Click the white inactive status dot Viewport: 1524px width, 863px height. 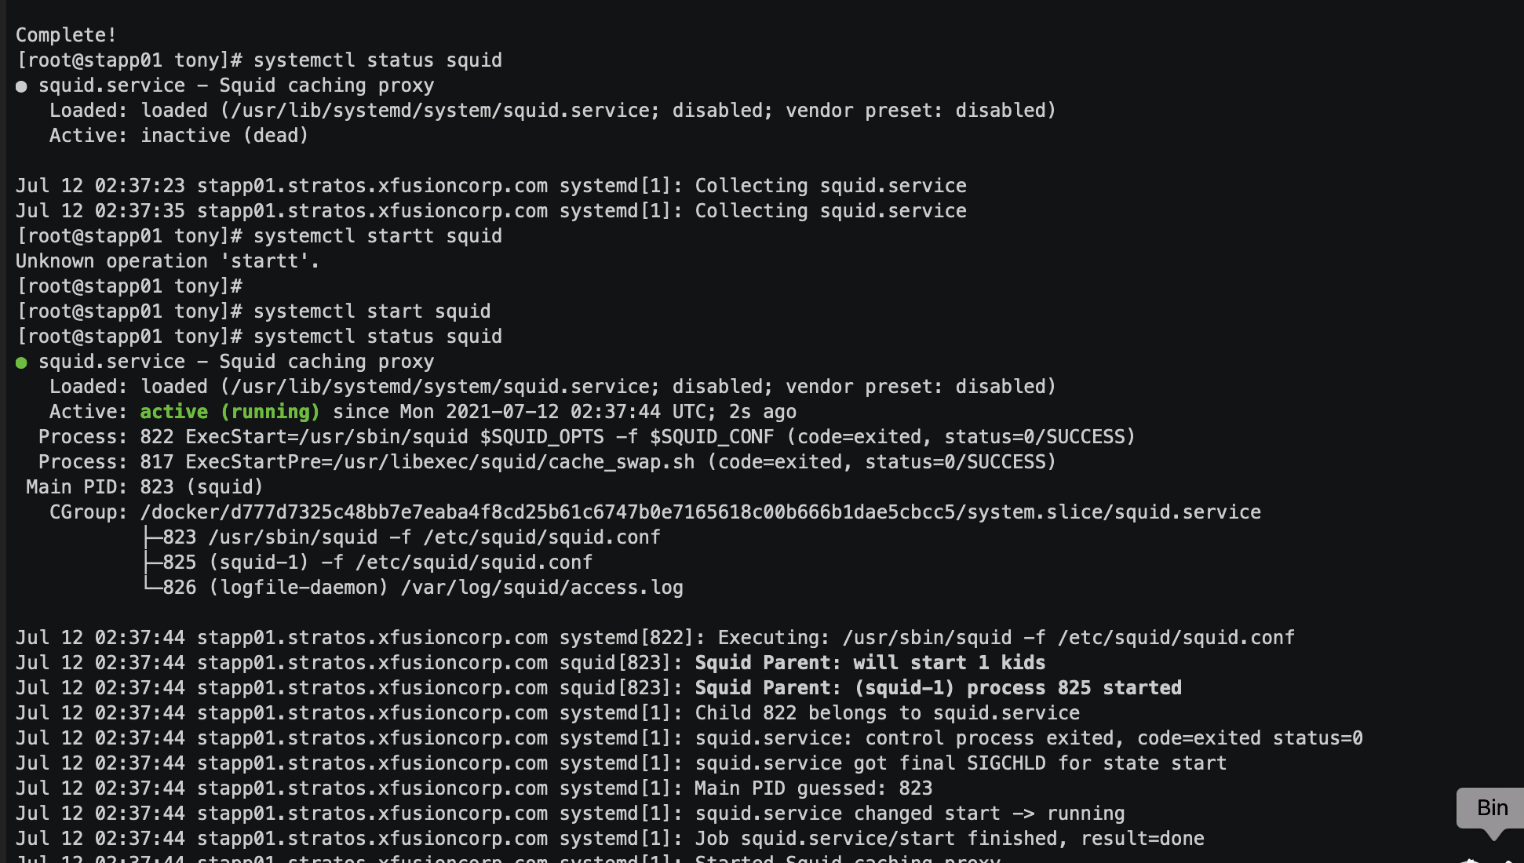[21, 86]
